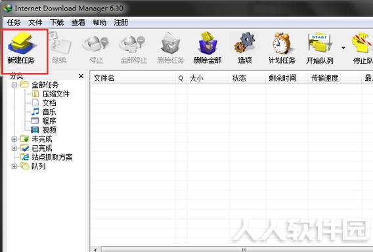
Task: Click the 继续 (resume) toolbar icon
Action: tap(60, 43)
